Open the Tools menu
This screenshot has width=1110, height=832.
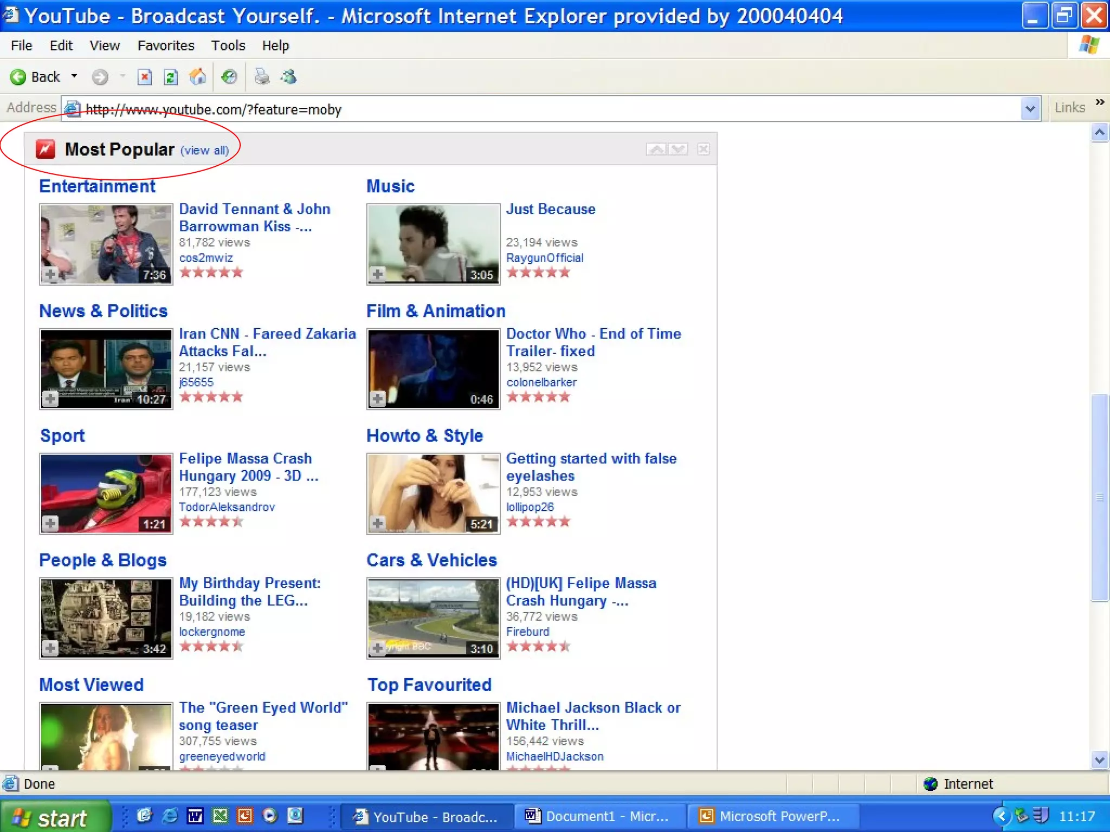(228, 45)
